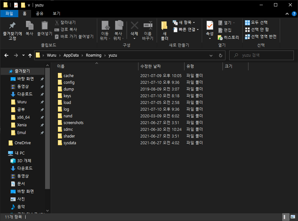
Task: Switch to Large icons view in status bar
Action: point(293,217)
